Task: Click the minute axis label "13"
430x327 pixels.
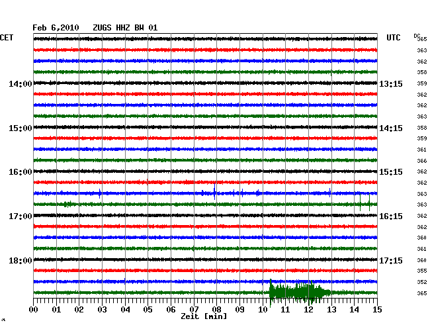Action: tap(331, 309)
